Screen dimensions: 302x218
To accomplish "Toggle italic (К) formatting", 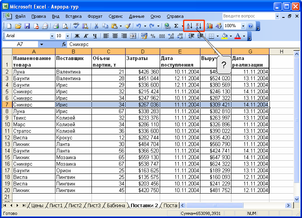I will [x=86, y=36].
